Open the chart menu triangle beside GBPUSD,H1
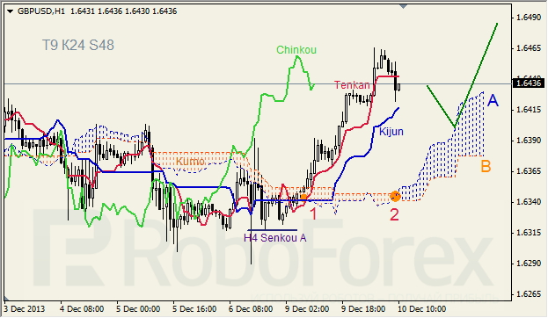Screen dimensions: 548x318 click(10, 11)
